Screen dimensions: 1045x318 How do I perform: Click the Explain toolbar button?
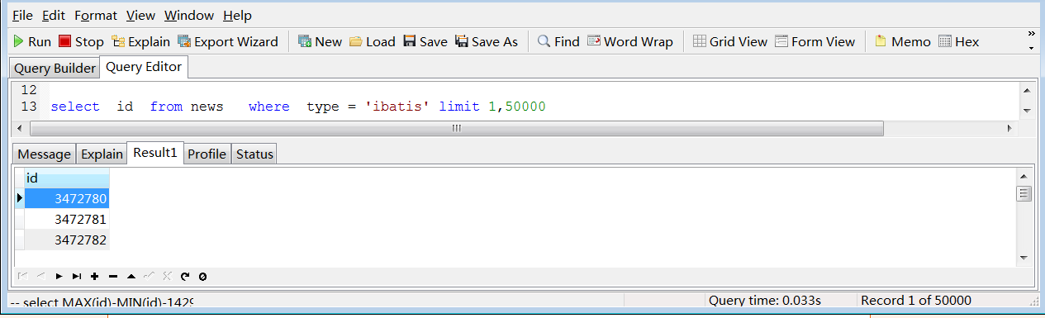(x=140, y=41)
